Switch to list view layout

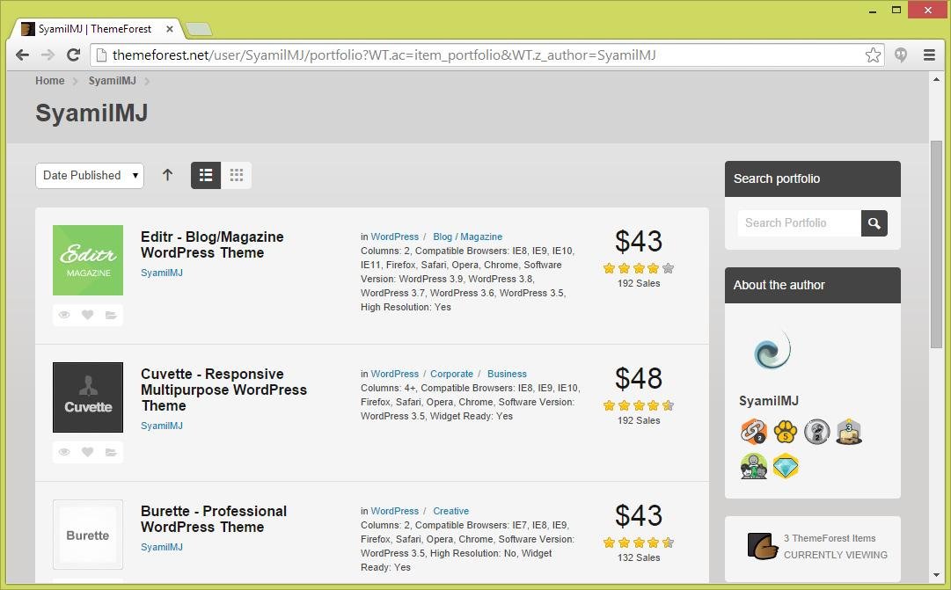tap(206, 175)
